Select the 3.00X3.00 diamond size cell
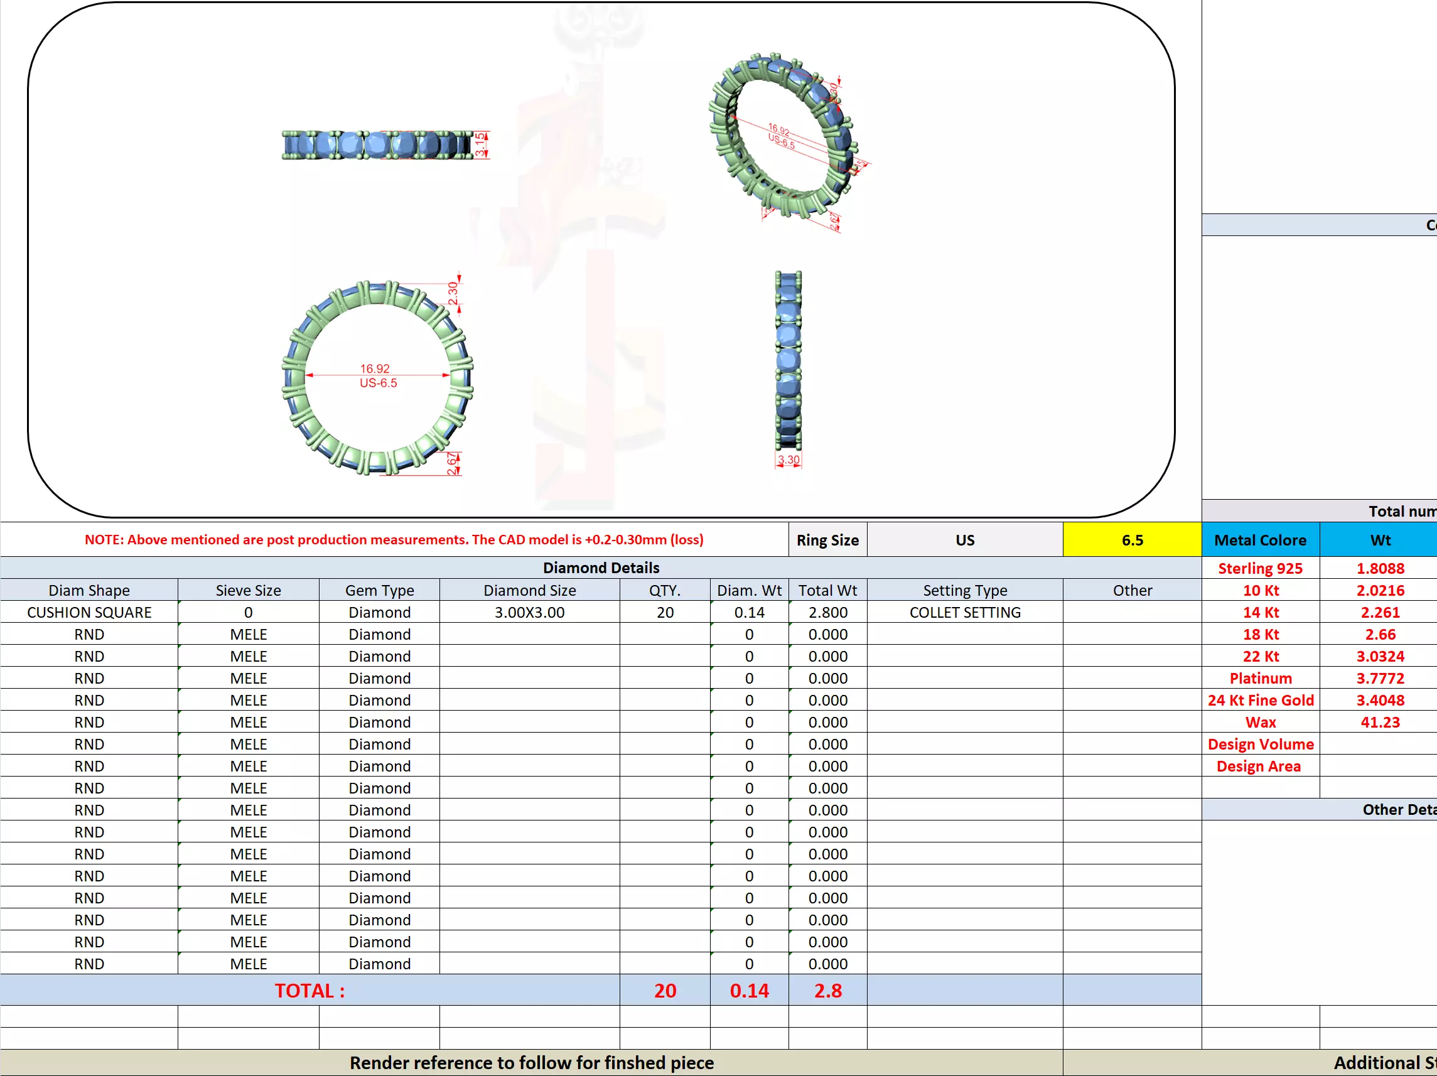The height and width of the screenshot is (1076, 1437). 529,612
